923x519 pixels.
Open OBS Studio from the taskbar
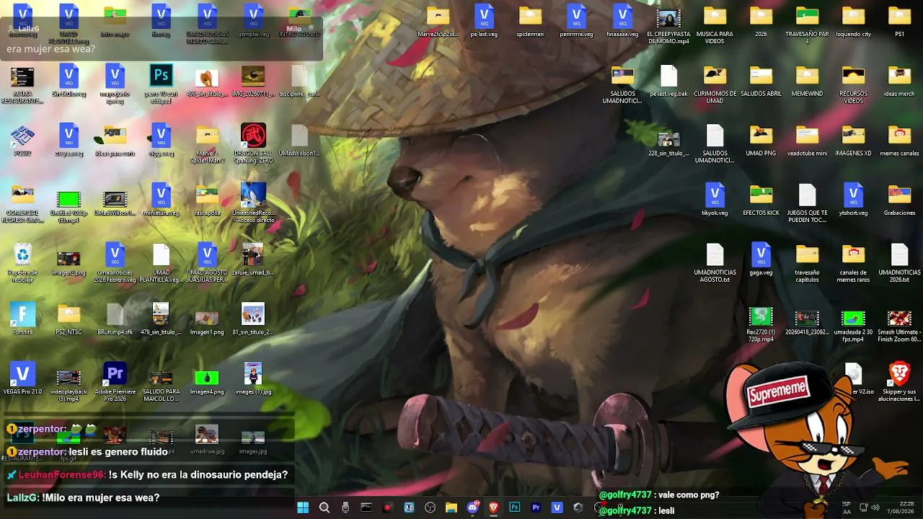(x=430, y=507)
